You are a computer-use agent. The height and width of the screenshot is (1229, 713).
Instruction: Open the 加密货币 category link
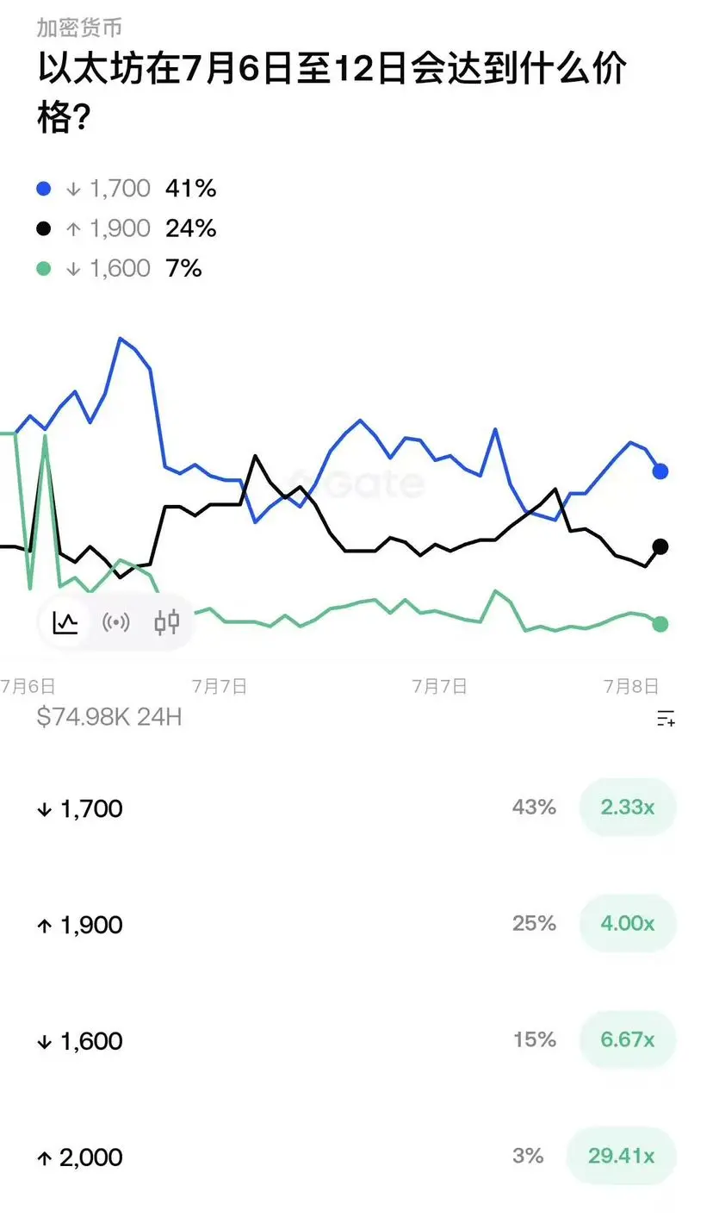coord(79,27)
